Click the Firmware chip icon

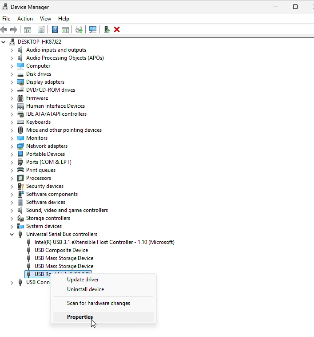tap(20, 98)
